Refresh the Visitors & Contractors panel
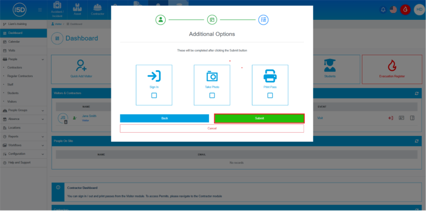 point(416,93)
